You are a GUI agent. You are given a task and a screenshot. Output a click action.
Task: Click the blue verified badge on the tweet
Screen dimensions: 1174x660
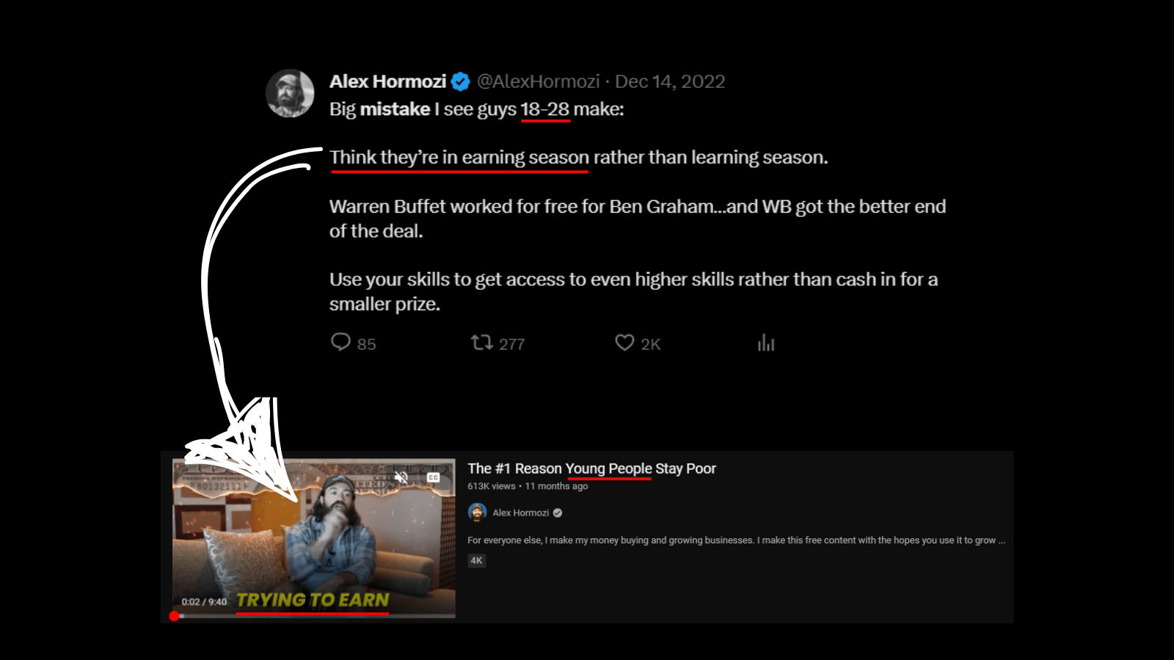[460, 82]
